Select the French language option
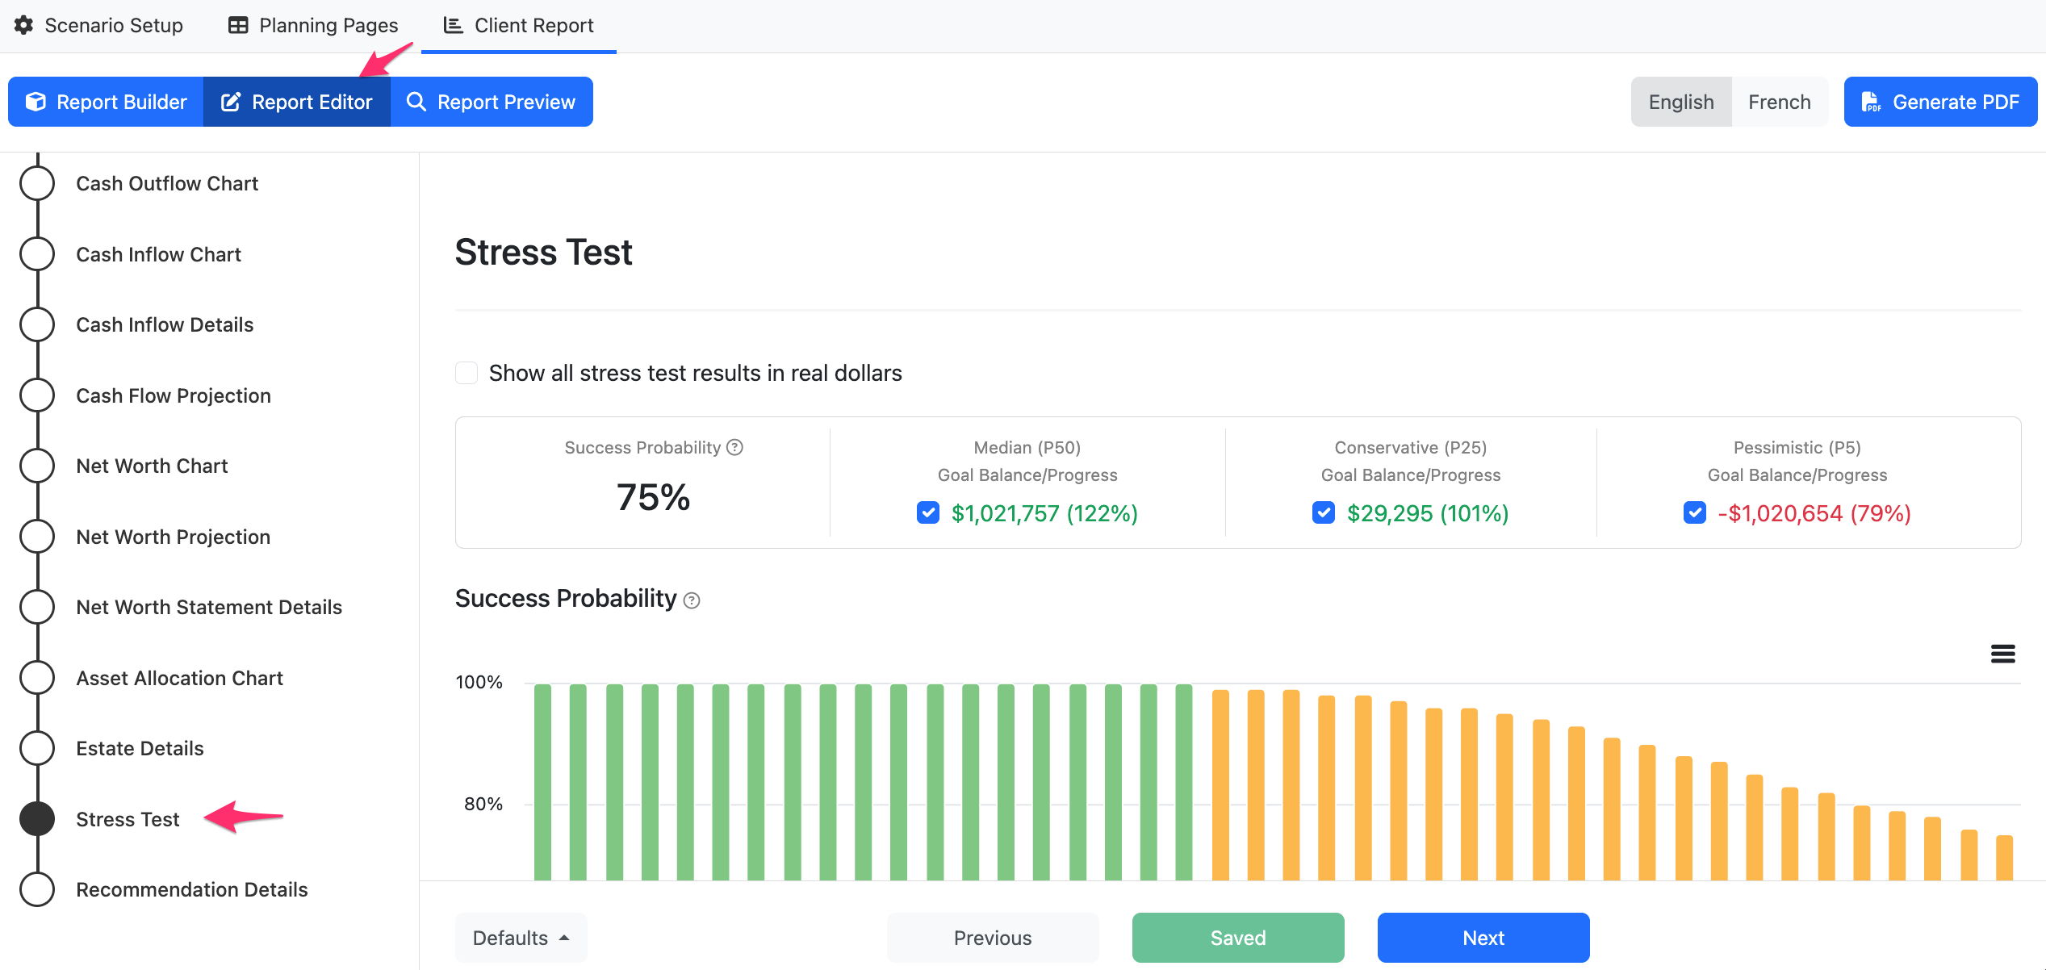This screenshot has height=970, width=2046. click(1780, 102)
